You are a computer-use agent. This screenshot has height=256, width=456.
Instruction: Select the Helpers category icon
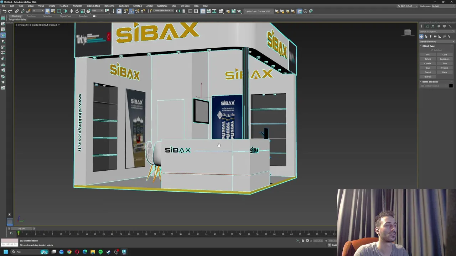(440, 37)
